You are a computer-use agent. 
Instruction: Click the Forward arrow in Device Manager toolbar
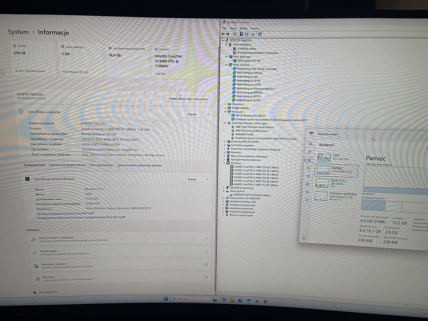tap(228, 34)
